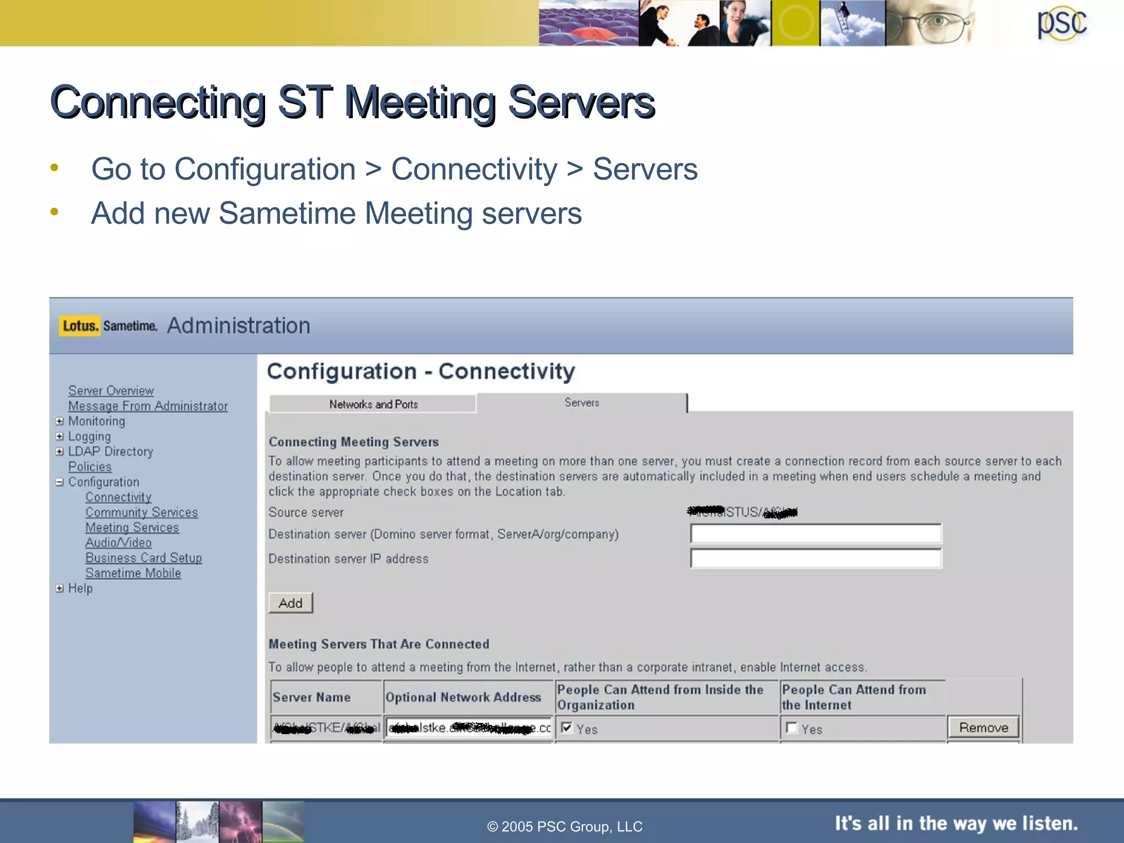The width and height of the screenshot is (1124, 843).
Task: Click the PSC logo in slide header
Action: (1062, 23)
